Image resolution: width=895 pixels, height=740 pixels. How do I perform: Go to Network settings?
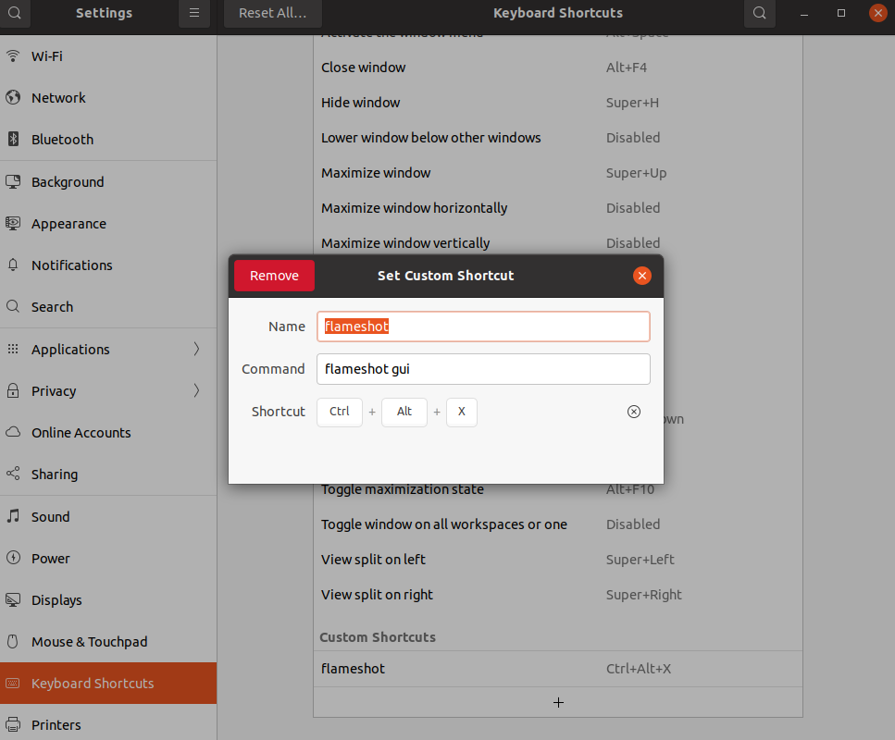(x=108, y=97)
